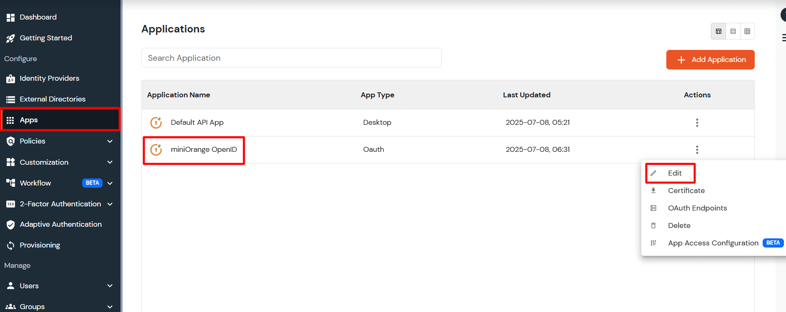Switch to grid view layout icon
Image resolution: width=786 pixels, height=312 pixels.
[x=747, y=31]
